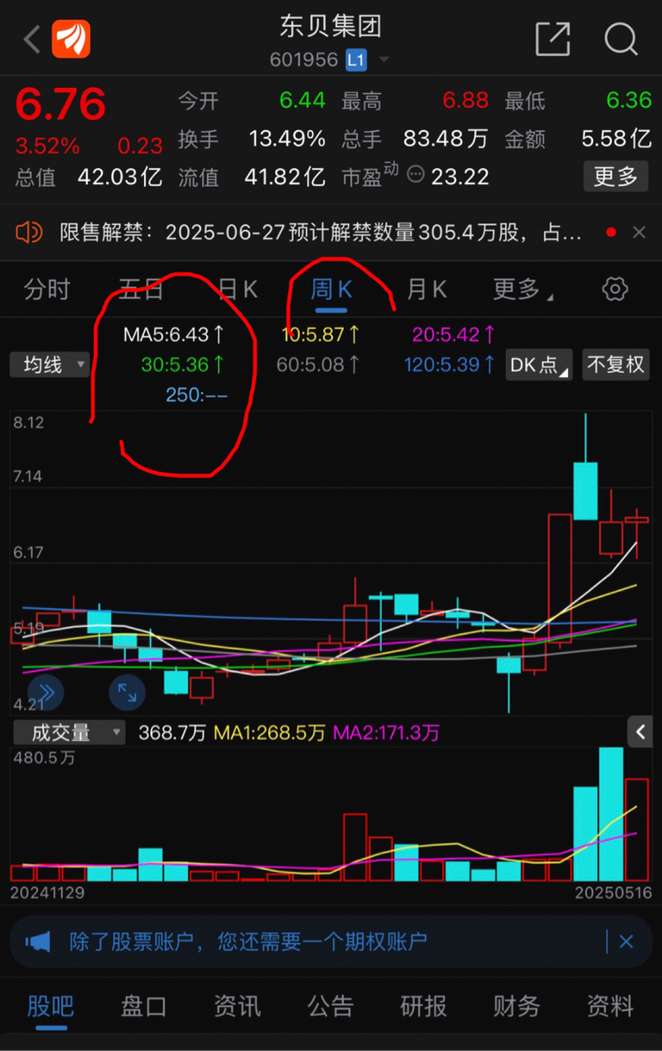Tap the 金额 5.58亿 value
The width and height of the screenshot is (662, 1051).
pos(615,139)
